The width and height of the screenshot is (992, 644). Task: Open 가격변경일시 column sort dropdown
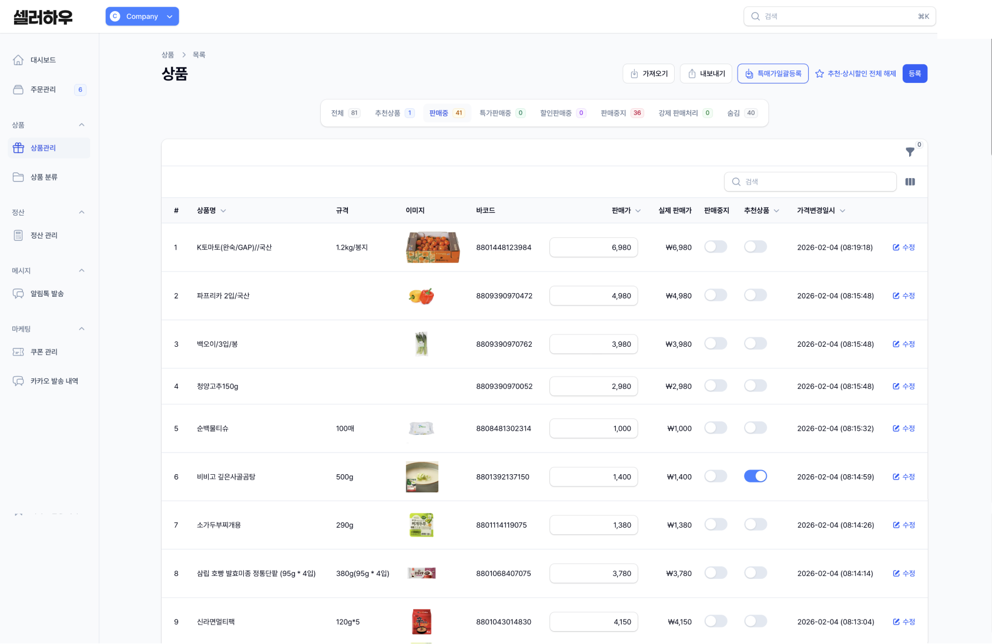(x=843, y=211)
